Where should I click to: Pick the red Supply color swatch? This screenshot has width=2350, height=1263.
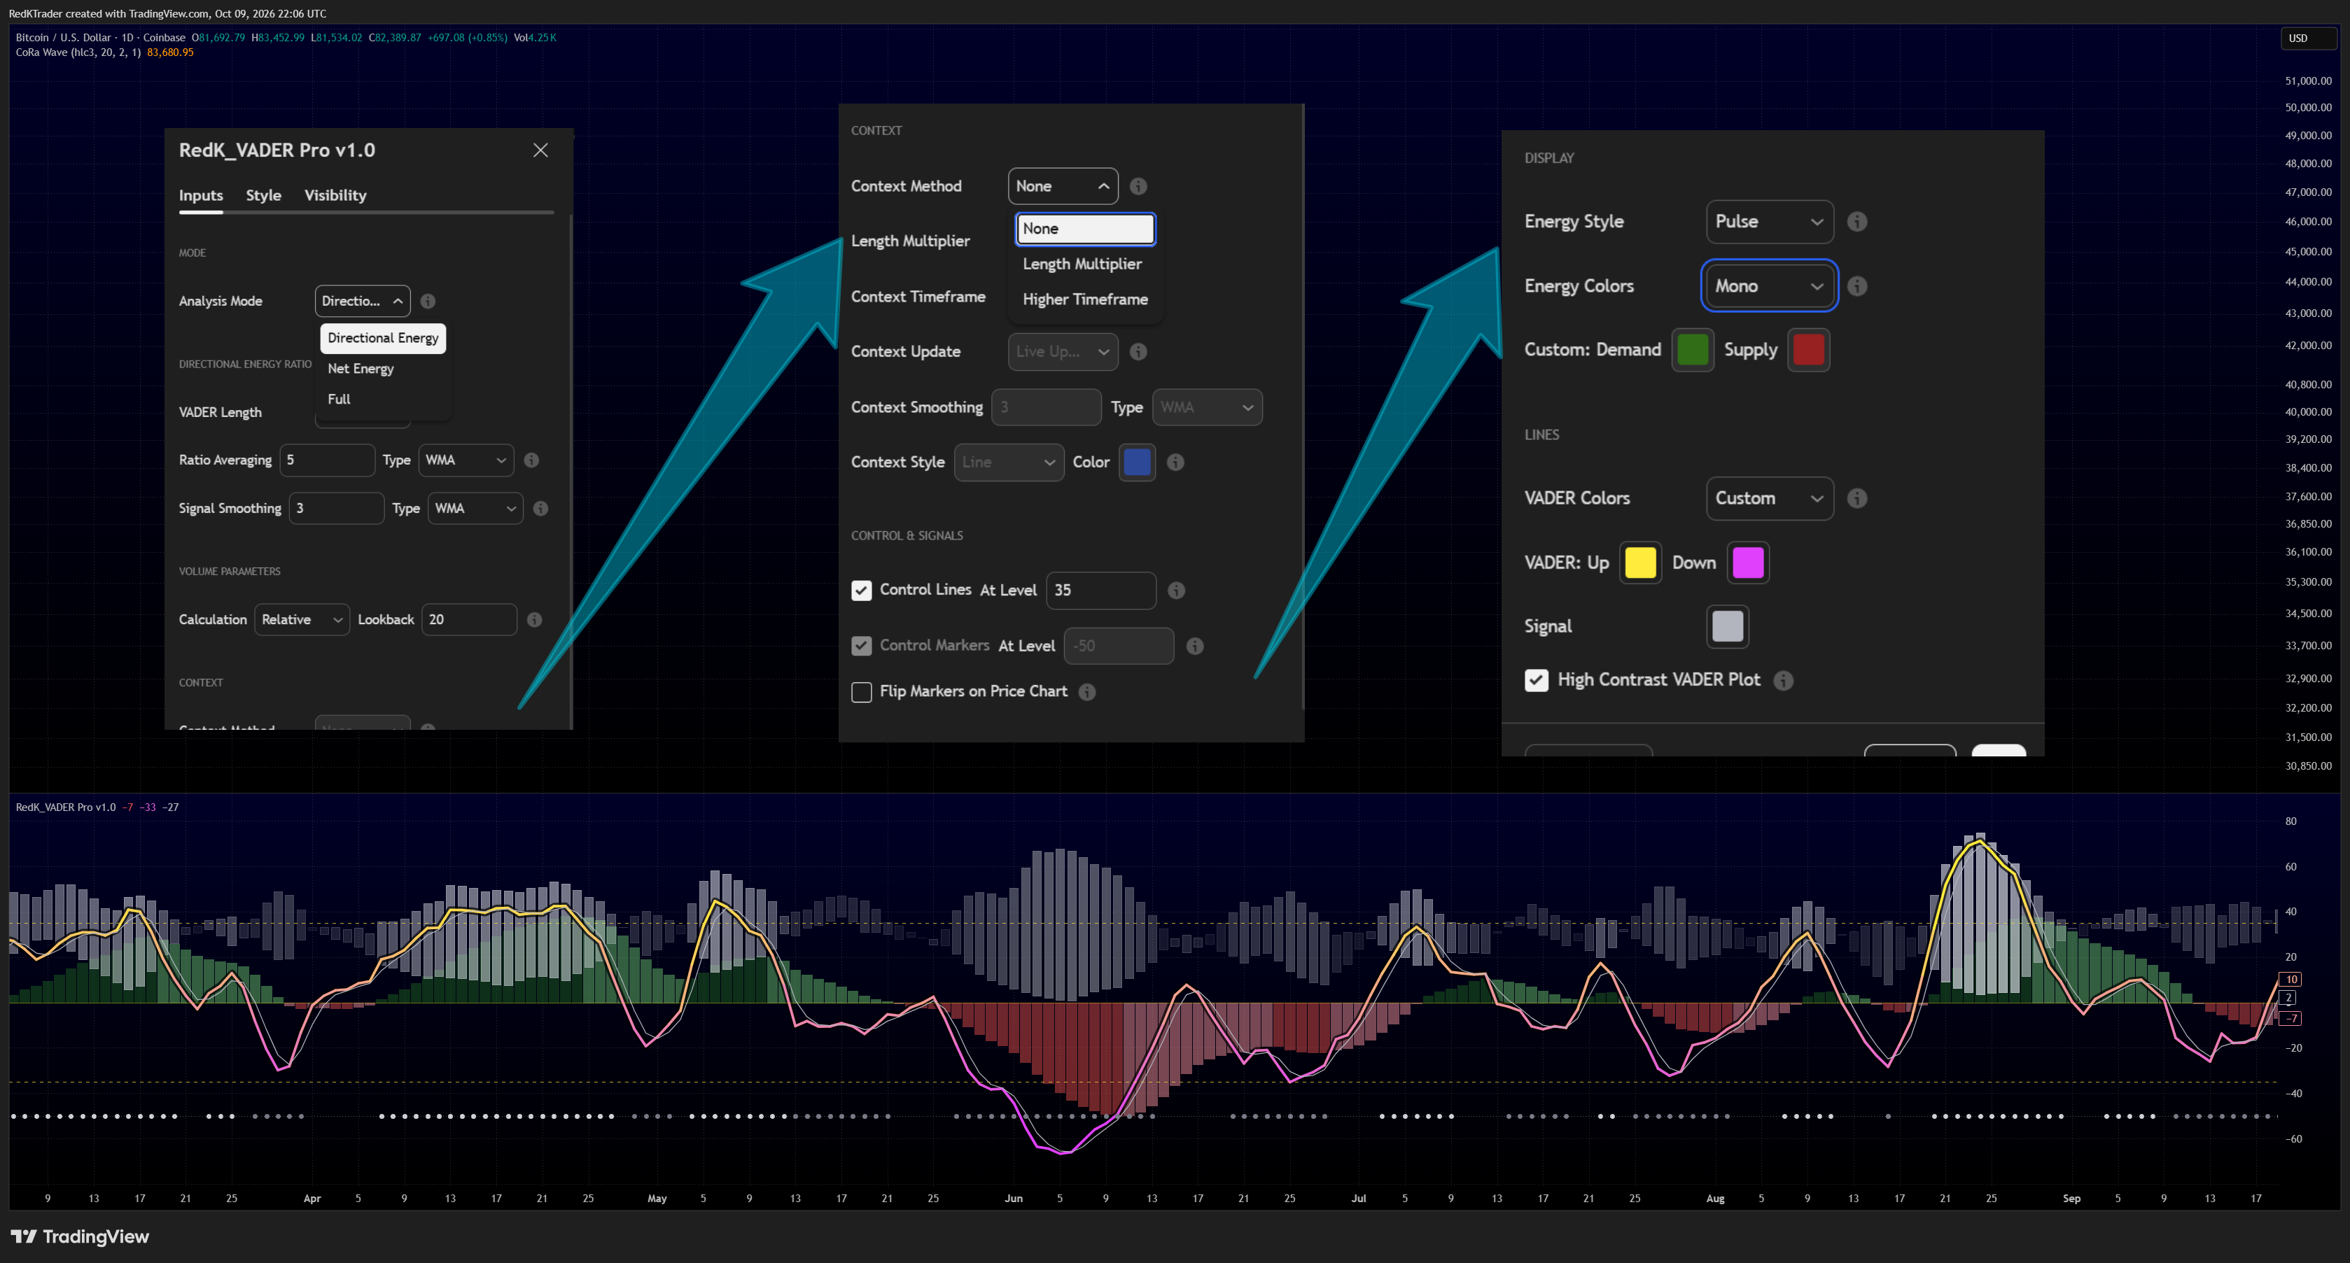(x=1809, y=350)
